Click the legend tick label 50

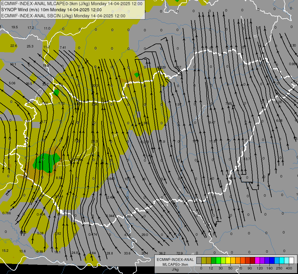click(230, 268)
